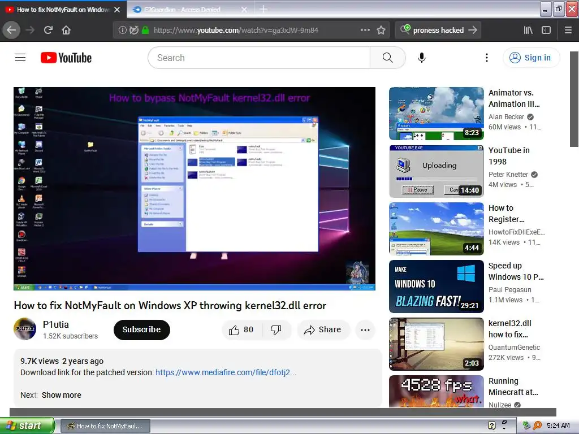This screenshot has width=579, height=434.
Task: Click the tracking protection shield icon
Action: pyautogui.click(x=134, y=31)
